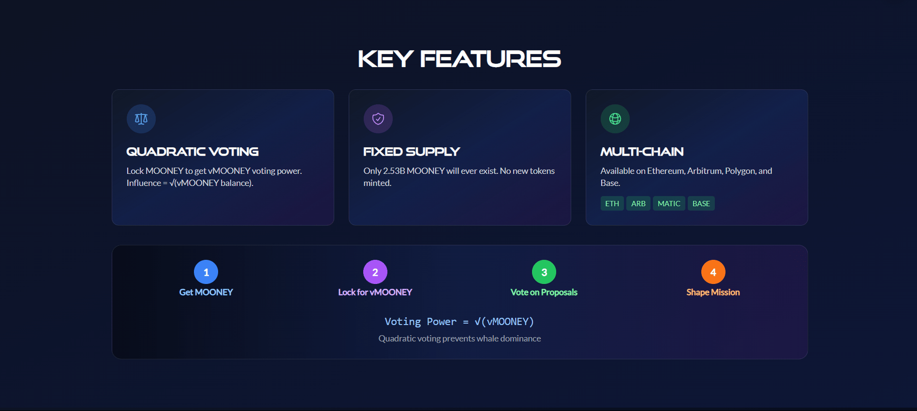
Task: Click the MATIC chain badge
Action: 669,203
